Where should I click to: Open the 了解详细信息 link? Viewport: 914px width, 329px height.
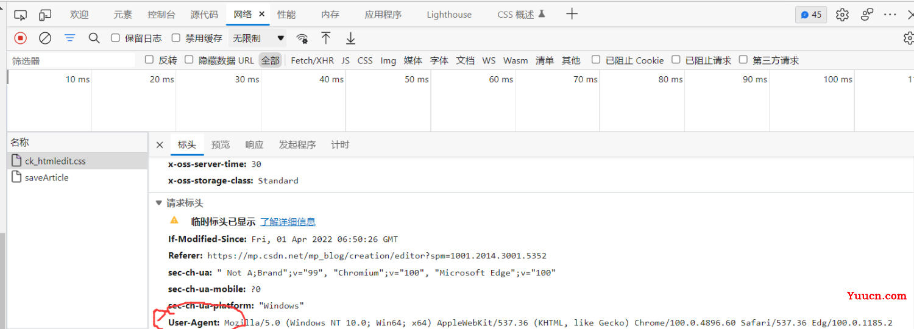(x=288, y=222)
